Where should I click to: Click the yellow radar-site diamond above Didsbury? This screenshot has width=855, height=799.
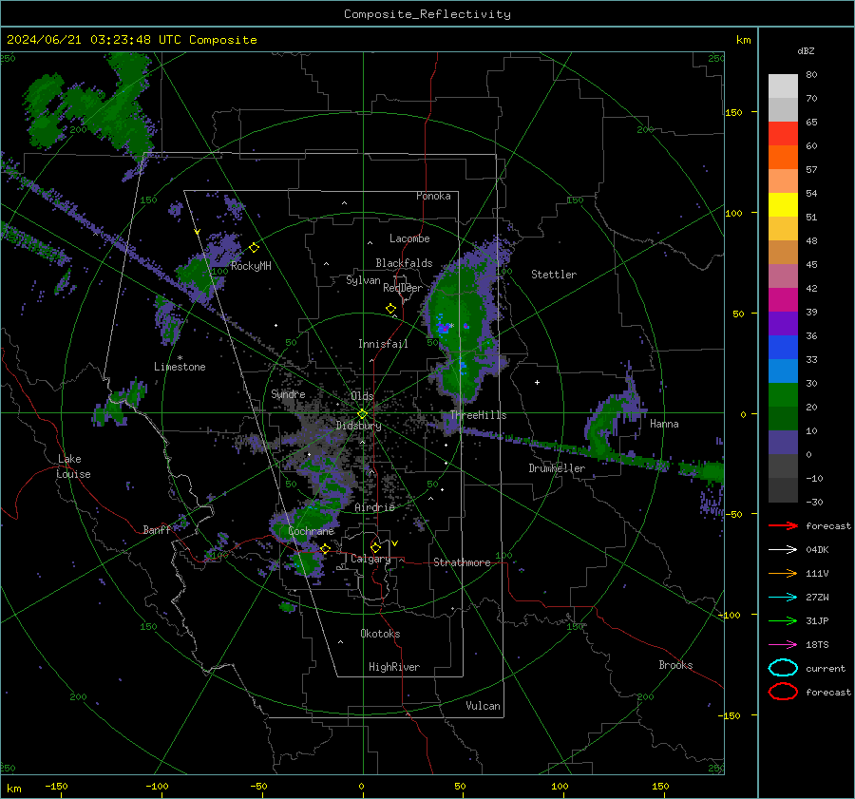click(362, 414)
